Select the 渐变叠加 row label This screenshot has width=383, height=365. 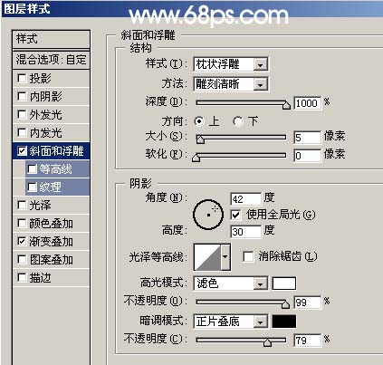coord(51,242)
